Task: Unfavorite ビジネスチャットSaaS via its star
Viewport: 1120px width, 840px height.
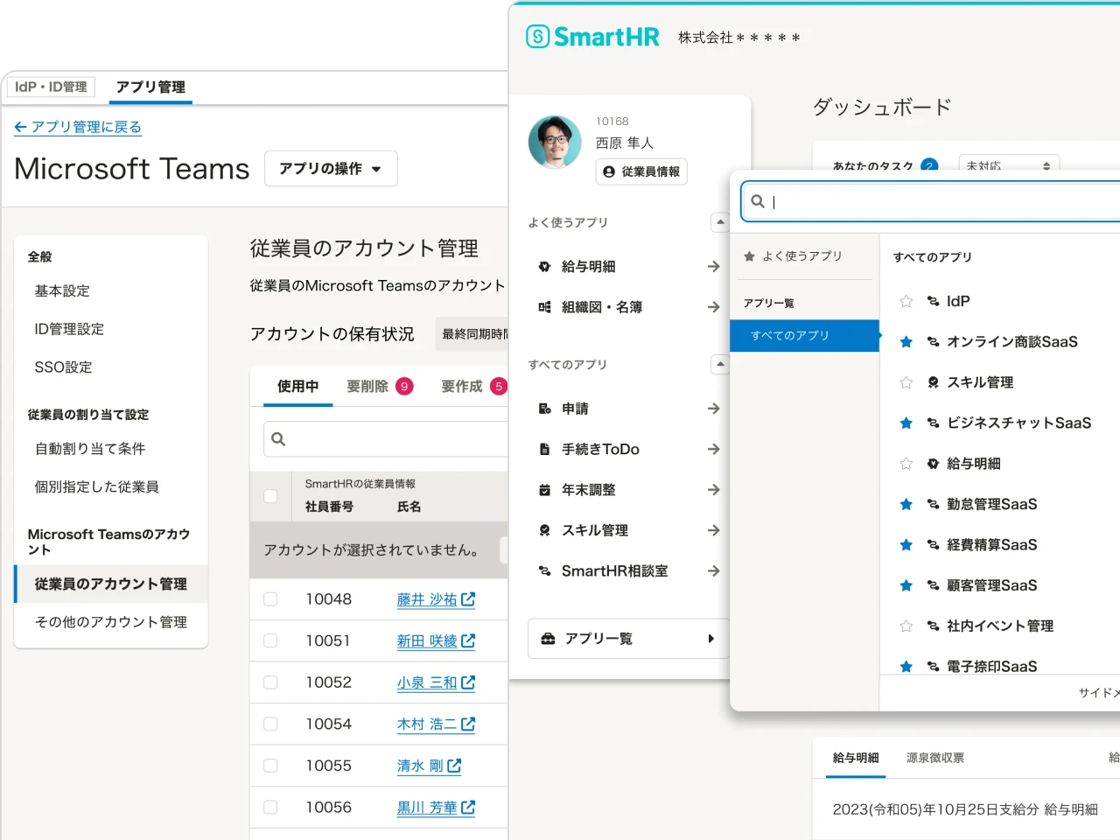Action: coord(906,423)
